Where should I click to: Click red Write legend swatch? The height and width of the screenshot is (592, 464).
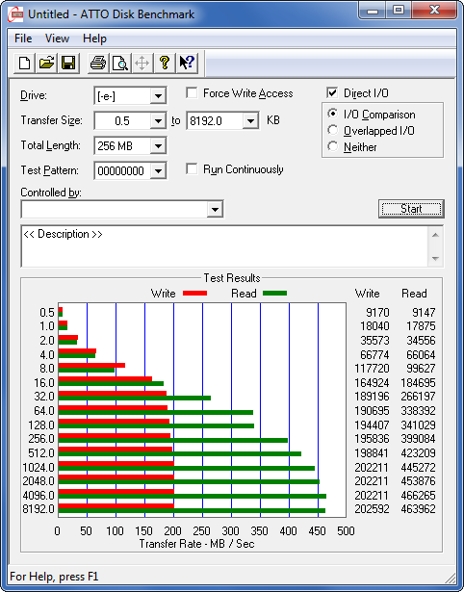[x=194, y=293]
